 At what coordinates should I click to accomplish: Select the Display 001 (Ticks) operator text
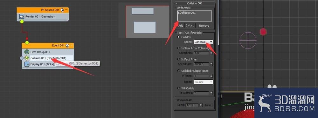tap(42, 64)
